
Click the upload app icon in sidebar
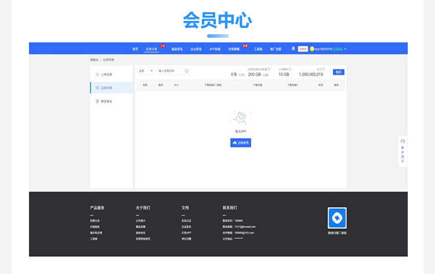pos(97,74)
